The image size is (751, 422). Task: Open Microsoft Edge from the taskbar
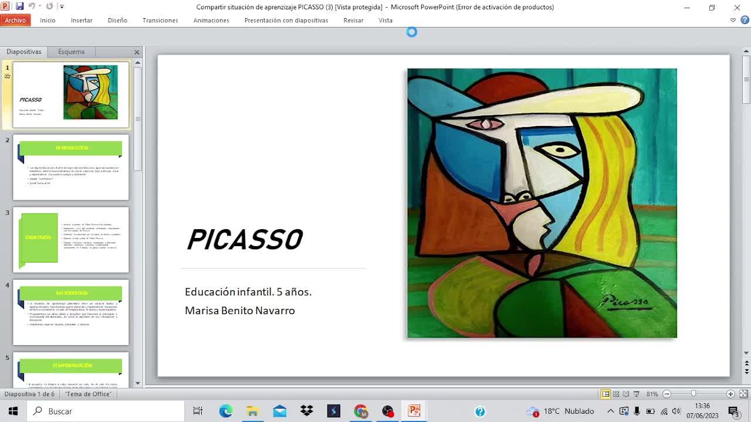226,411
